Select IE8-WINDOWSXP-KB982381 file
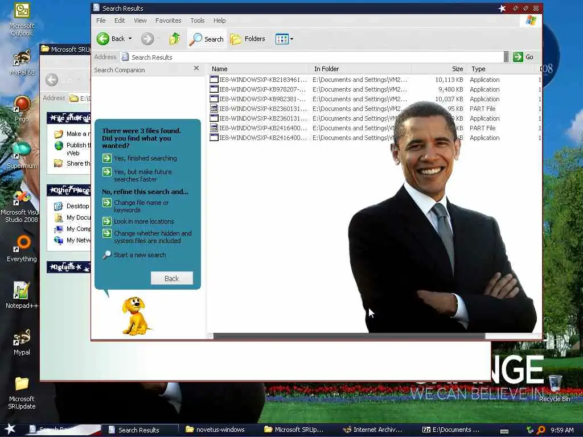 (x=257, y=99)
